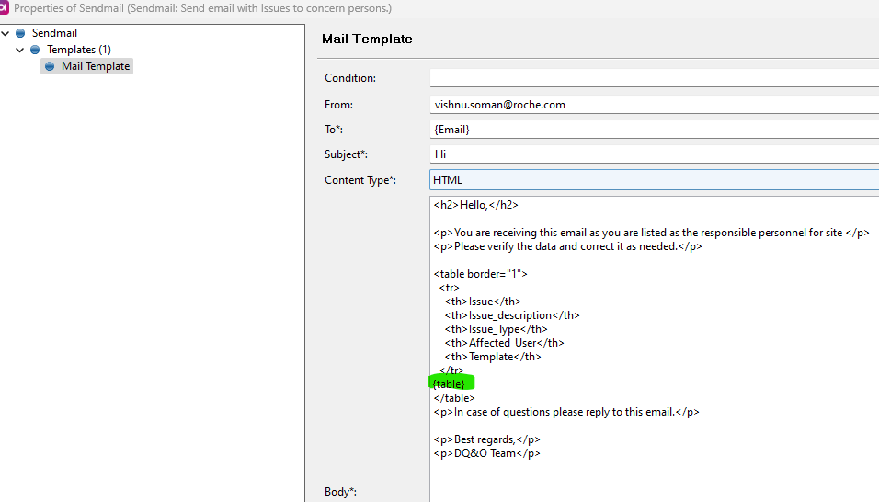Click the <h2>Hello,</h2> line in body

(x=476, y=205)
